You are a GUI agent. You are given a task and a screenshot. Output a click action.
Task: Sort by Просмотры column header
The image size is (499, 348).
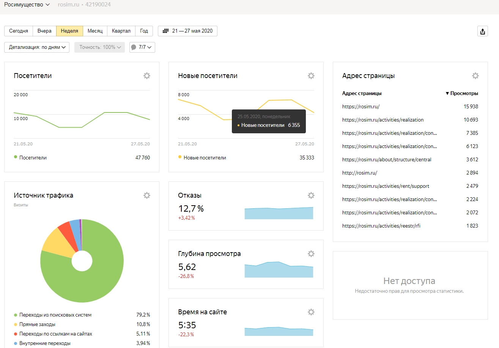[x=462, y=94]
